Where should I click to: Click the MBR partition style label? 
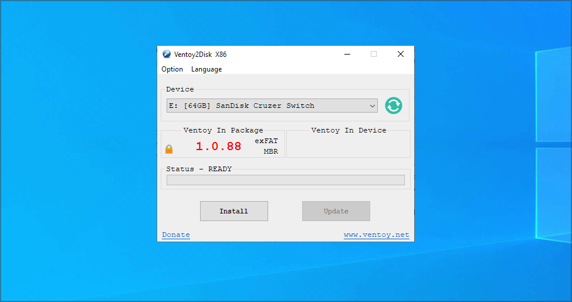point(271,152)
